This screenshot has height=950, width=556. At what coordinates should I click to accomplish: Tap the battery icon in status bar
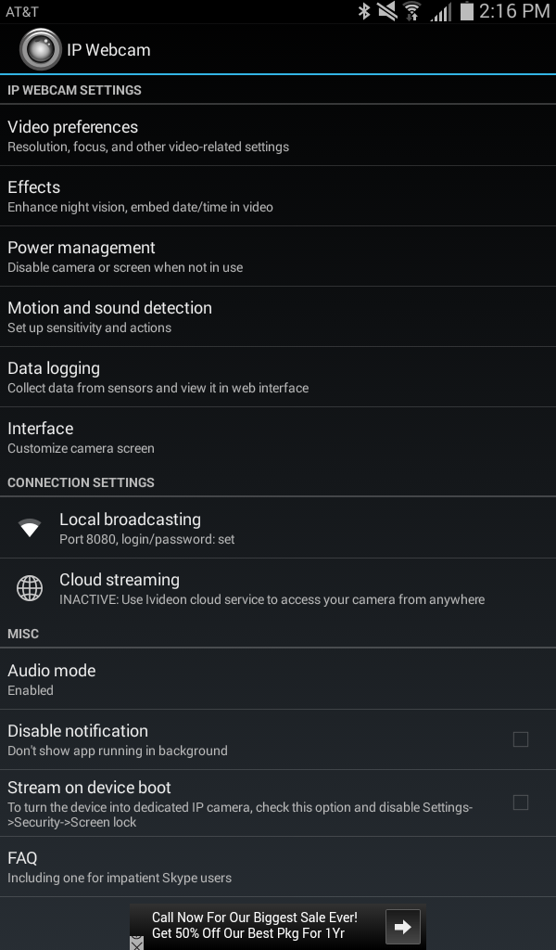(466, 11)
